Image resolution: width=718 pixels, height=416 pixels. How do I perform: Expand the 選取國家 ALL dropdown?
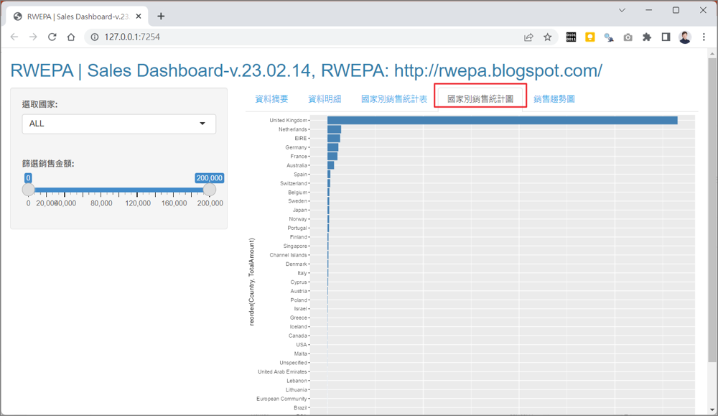point(119,124)
